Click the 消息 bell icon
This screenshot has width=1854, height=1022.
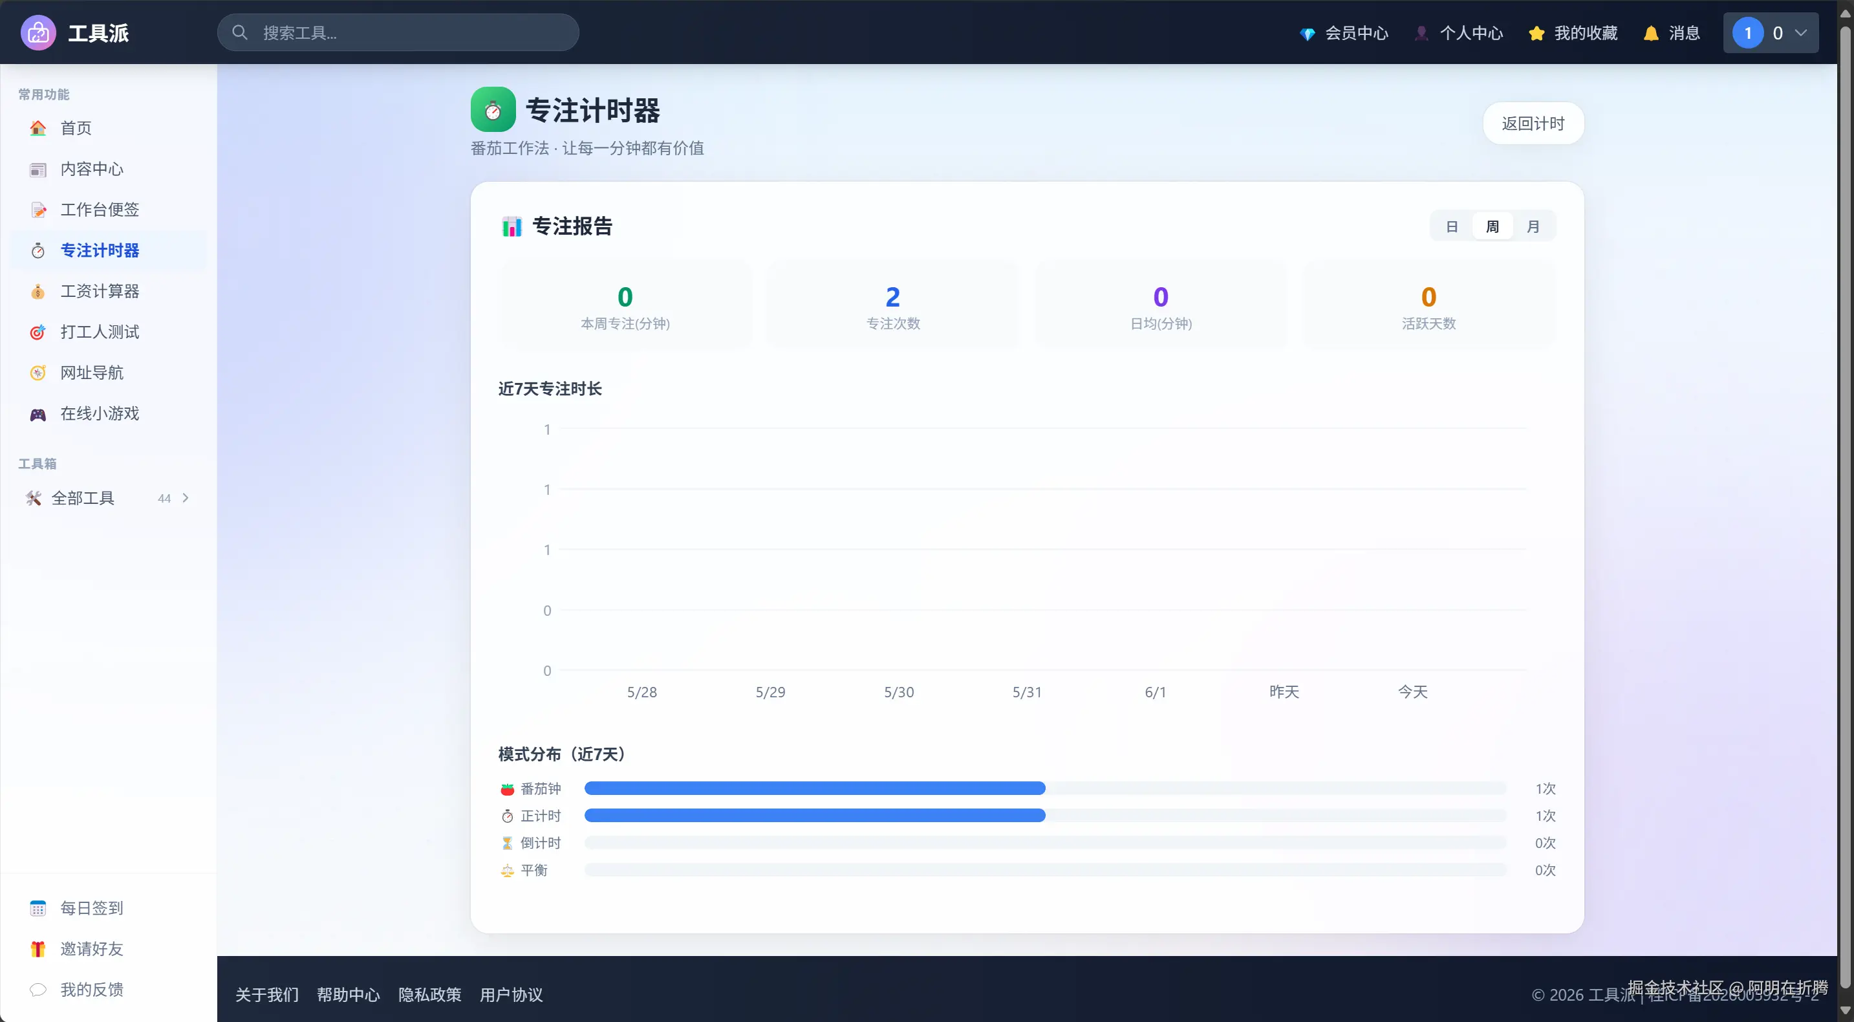(x=1651, y=33)
